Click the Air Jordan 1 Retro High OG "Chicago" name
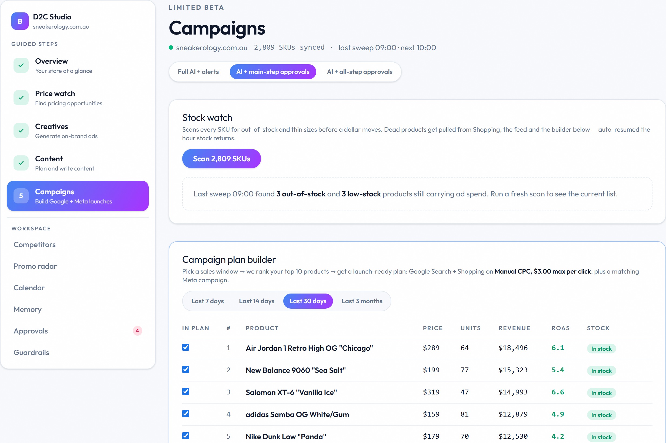Image resolution: width=666 pixels, height=443 pixels. pyautogui.click(x=309, y=348)
